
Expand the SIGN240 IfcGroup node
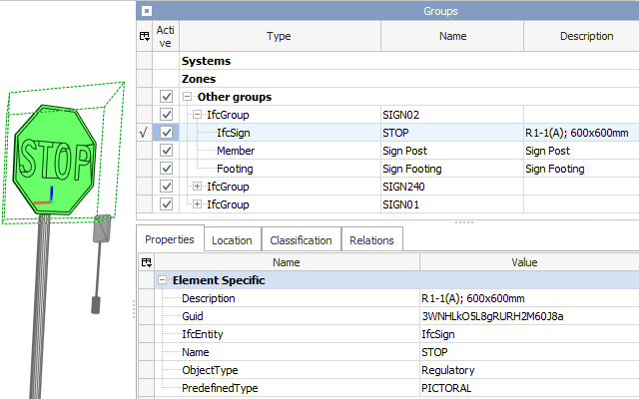[x=197, y=187]
